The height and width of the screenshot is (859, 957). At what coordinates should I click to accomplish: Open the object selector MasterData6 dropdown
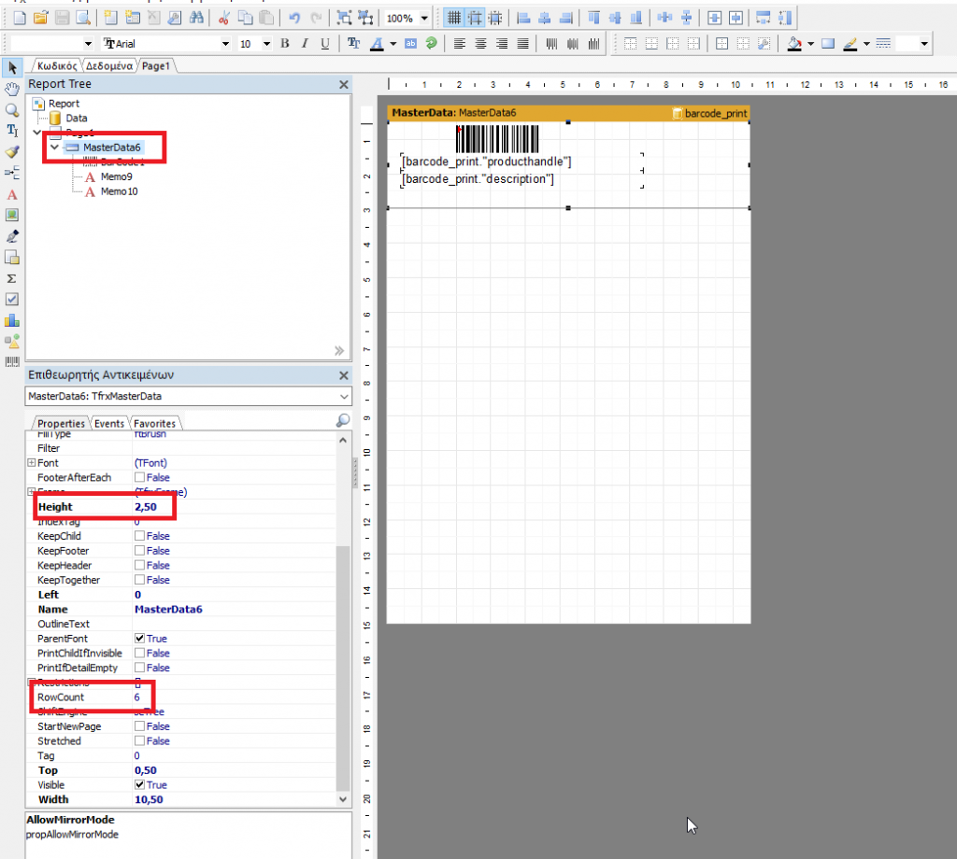344,396
